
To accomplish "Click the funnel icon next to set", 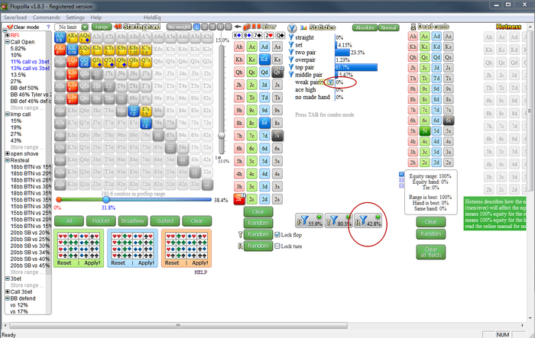I will click(291, 45).
